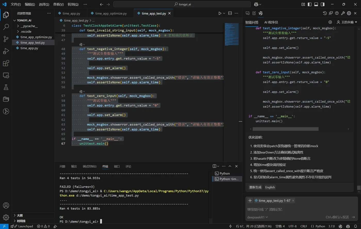Image resolution: width=361 pixels, height=229 pixels.
Task: Click the Run Python File play button
Action: 220,13
